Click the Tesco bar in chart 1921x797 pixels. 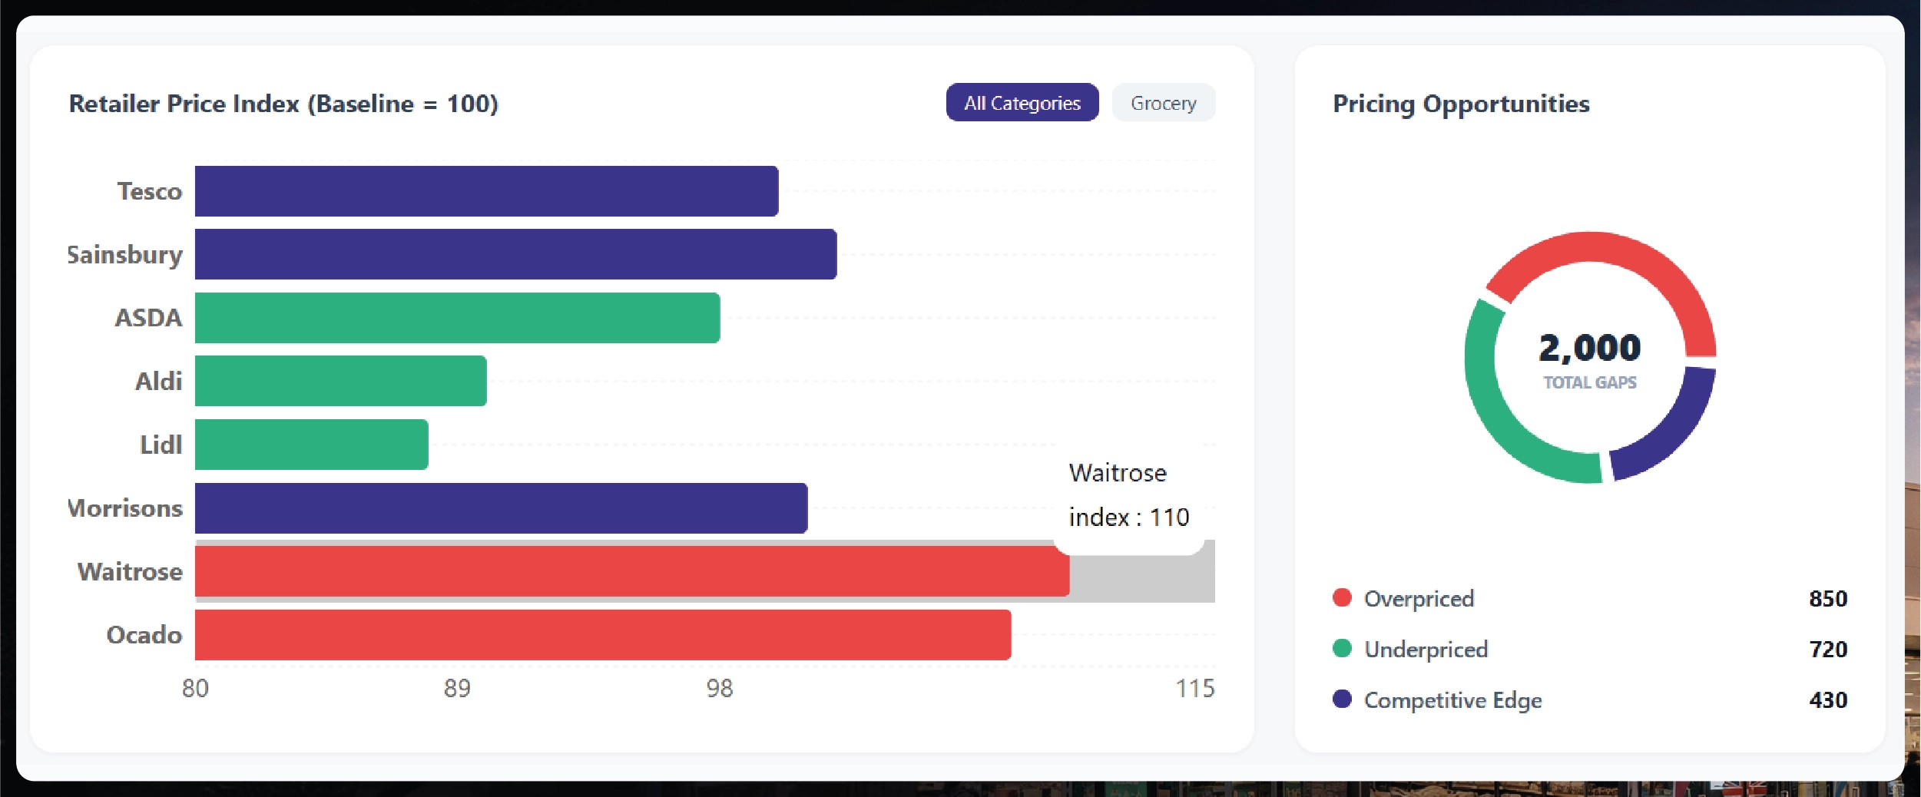click(x=486, y=191)
